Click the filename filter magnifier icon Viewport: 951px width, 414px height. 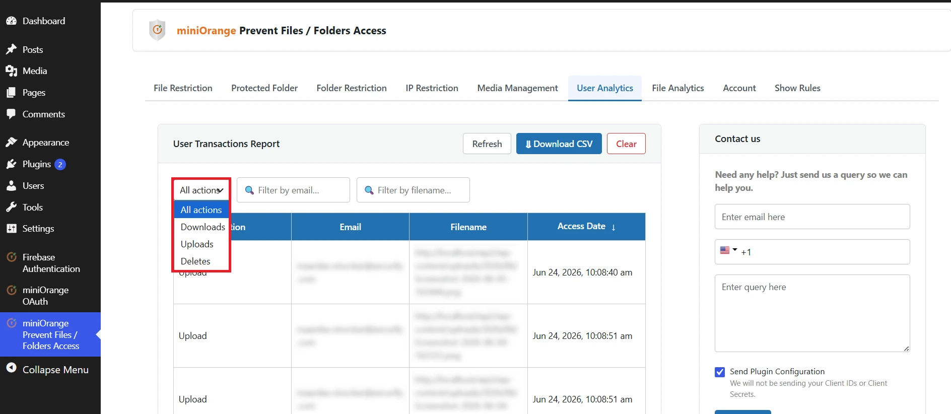369,190
